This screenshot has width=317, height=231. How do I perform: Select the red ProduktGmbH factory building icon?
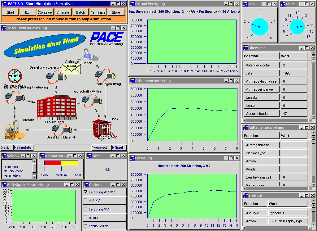pos(56,107)
